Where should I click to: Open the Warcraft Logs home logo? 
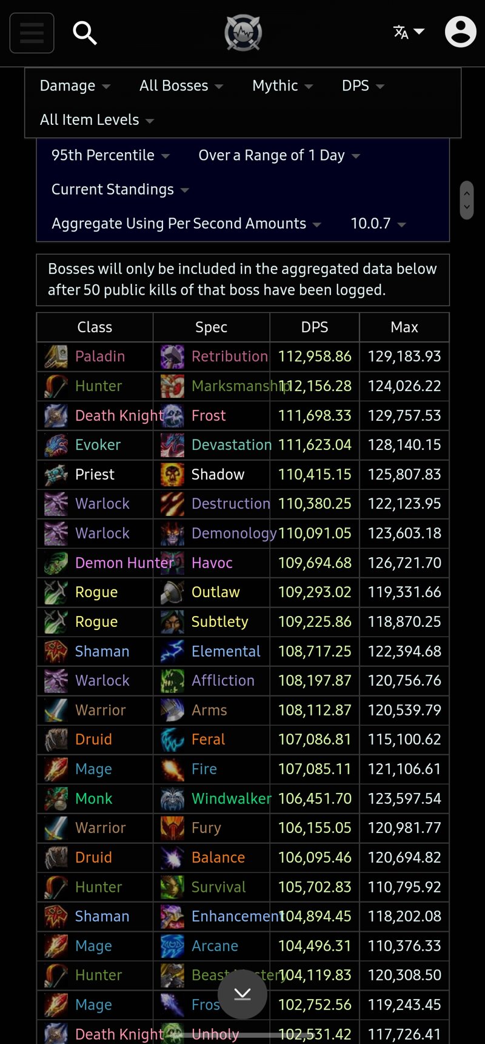[243, 33]
